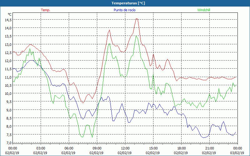
Task: Click the 7,0 y-axis value
Action: click(x=9, y=143)
